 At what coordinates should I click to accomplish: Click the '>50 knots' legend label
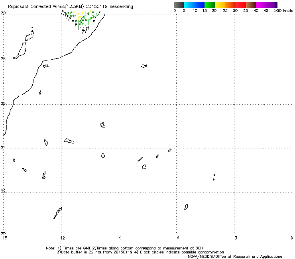pos(283,11)
